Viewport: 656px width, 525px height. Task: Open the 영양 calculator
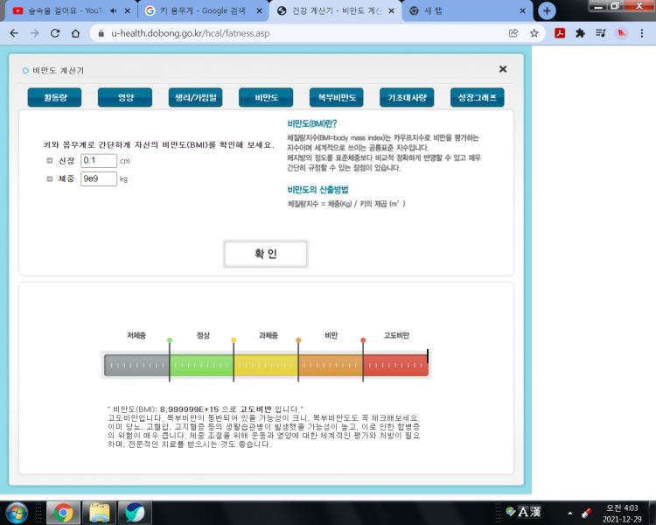[x=125, y=97]
